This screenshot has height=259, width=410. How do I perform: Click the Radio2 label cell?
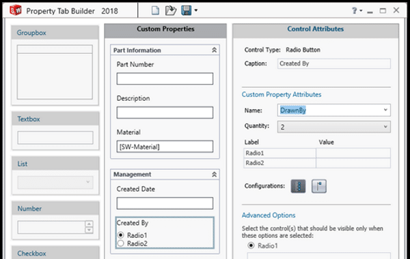click(279, 163)
